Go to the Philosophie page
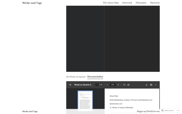 pos(141,3)
